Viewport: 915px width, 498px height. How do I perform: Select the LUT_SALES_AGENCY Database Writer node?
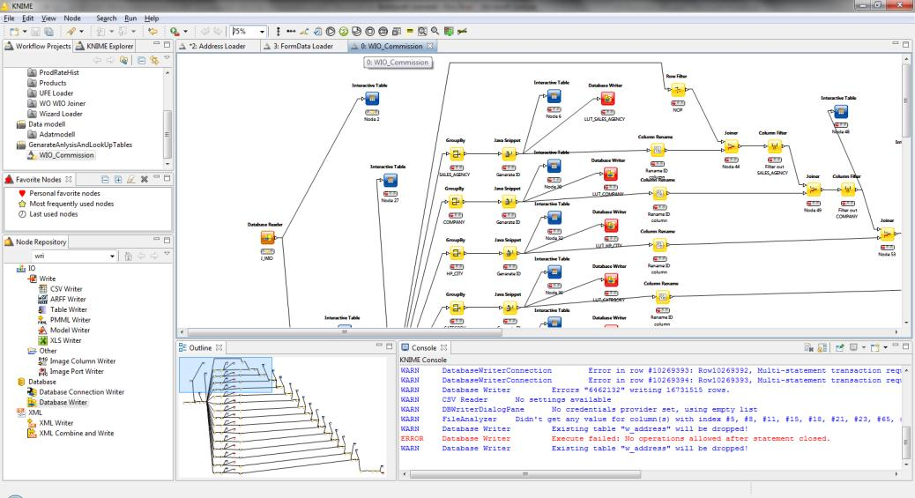[607, 98]
